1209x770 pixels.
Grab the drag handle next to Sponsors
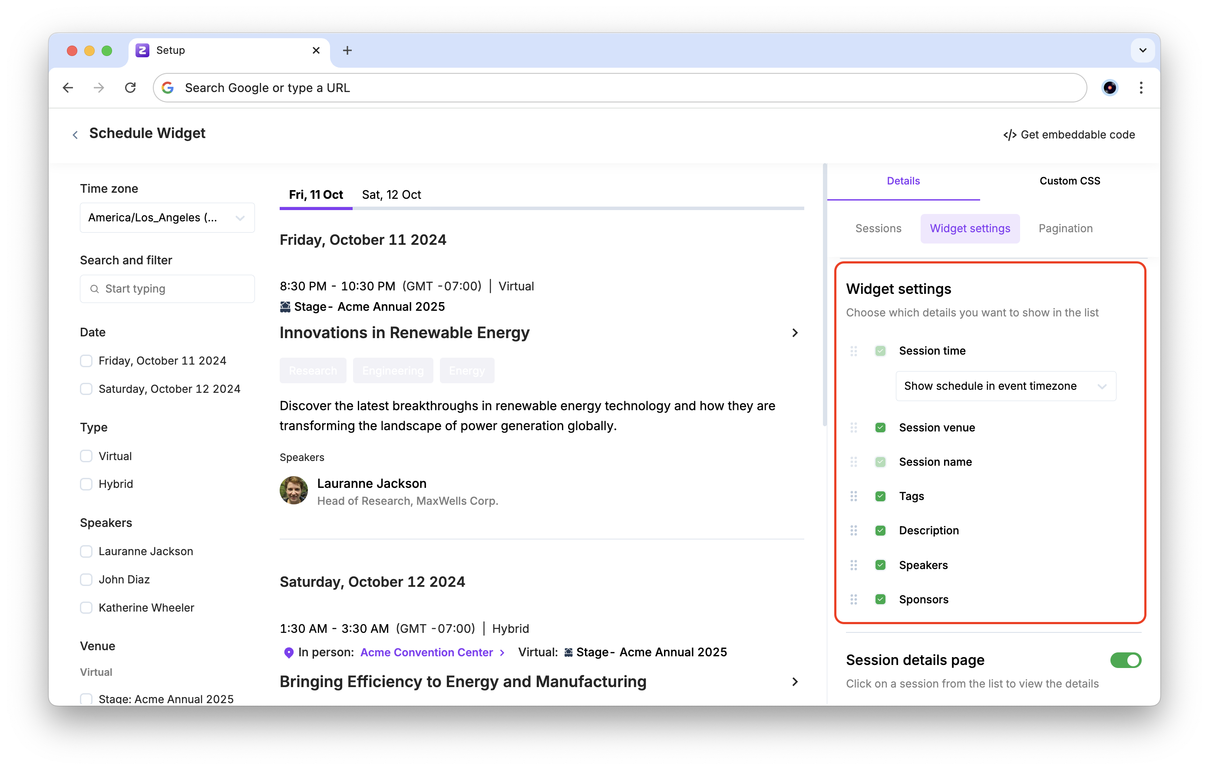pyautogui.click(x=853, y=599)
